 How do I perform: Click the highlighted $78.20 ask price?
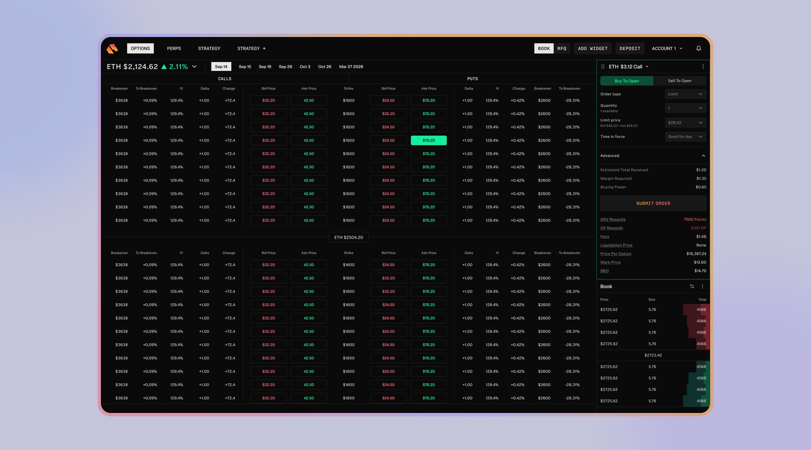coord(429,140)
